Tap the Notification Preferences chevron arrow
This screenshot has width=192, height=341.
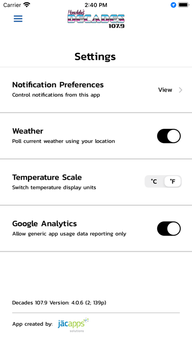coord(180,90)
